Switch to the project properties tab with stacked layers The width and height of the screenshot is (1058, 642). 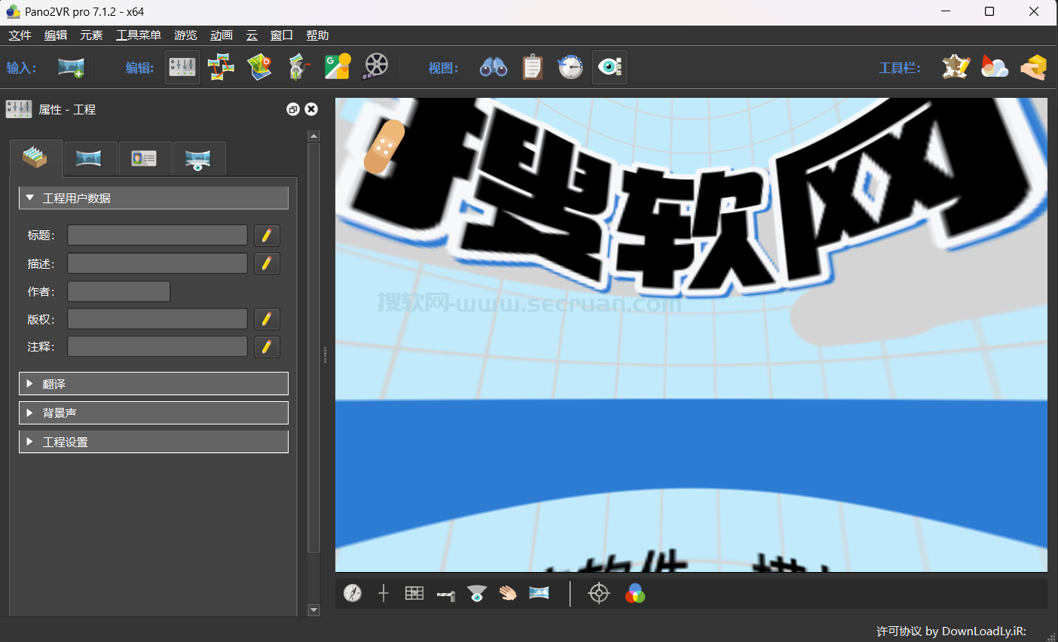click(35, 158)
